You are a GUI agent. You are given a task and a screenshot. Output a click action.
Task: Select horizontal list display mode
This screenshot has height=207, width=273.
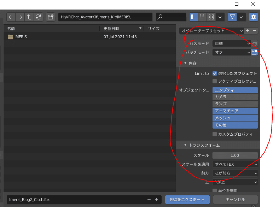202,17
